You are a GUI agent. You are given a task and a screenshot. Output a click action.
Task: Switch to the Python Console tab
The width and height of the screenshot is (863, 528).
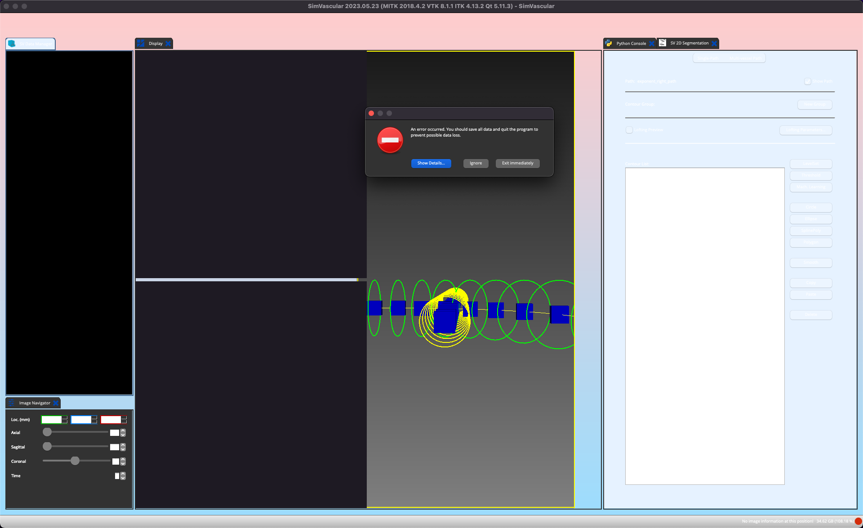pos(631,44)
